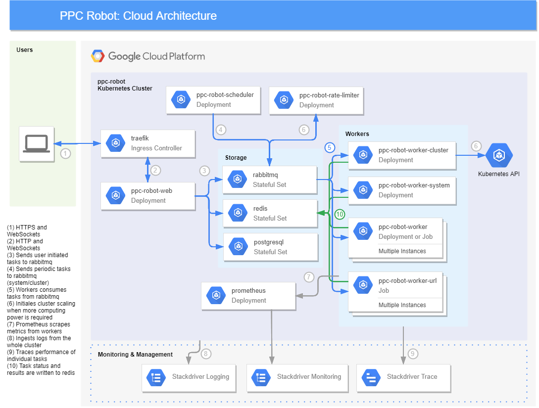Click the Stackdriver Logging icon
539x408 pixels.
[x=156, y=378]
